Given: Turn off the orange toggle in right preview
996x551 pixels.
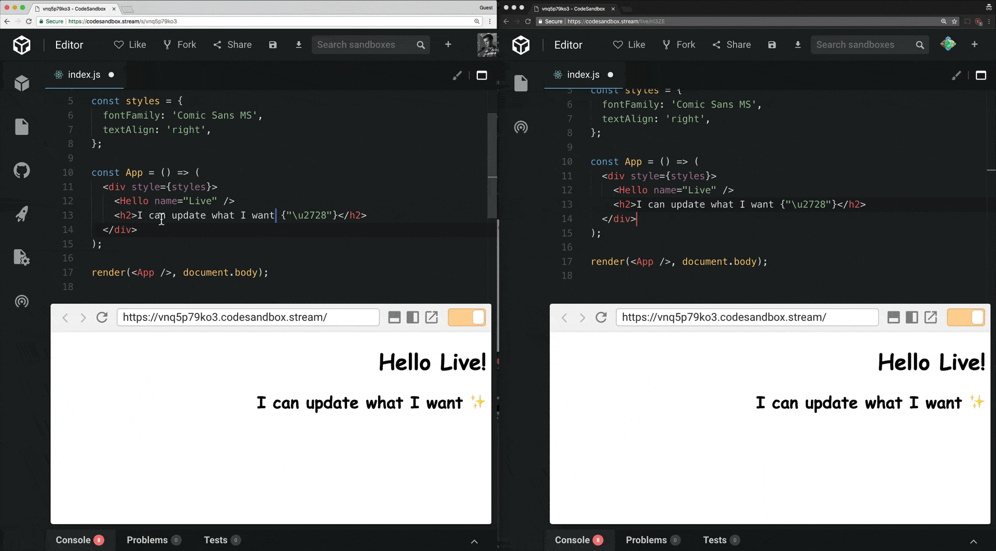Looking at the screenshot, I should pos(965,317).
